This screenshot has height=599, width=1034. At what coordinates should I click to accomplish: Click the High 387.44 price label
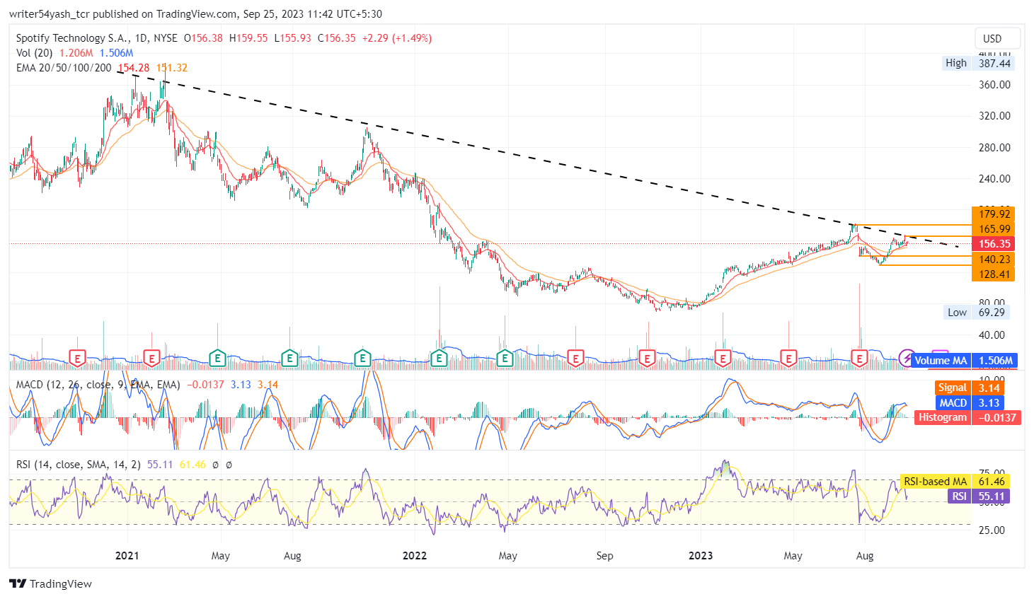pyautogui.click(x=978, y=63)
